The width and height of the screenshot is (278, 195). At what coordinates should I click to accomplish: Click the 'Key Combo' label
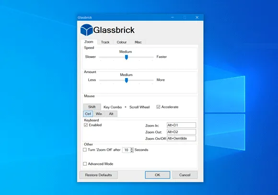[113, 107]
